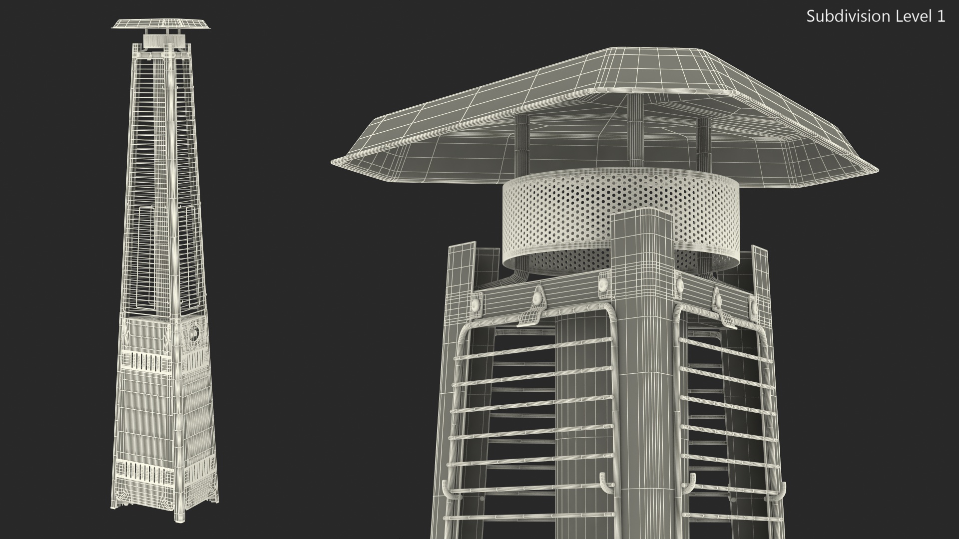Click the central corner post in the close-up

[643, 374]
